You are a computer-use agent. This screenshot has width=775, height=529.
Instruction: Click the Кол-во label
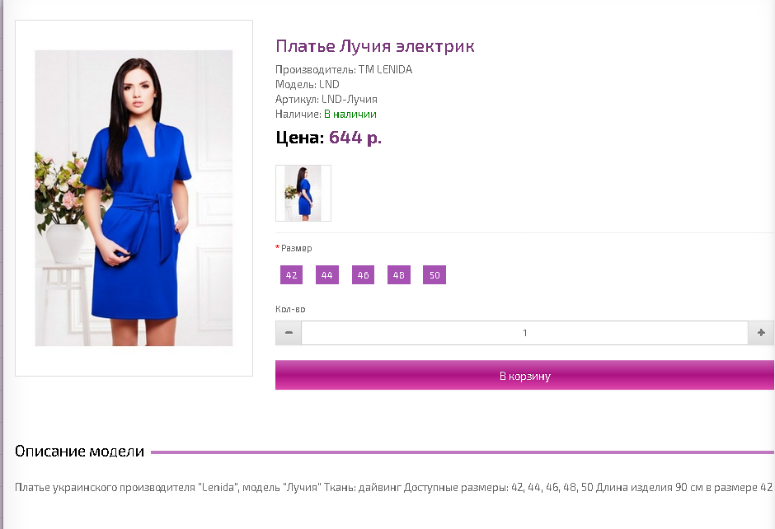290,309
